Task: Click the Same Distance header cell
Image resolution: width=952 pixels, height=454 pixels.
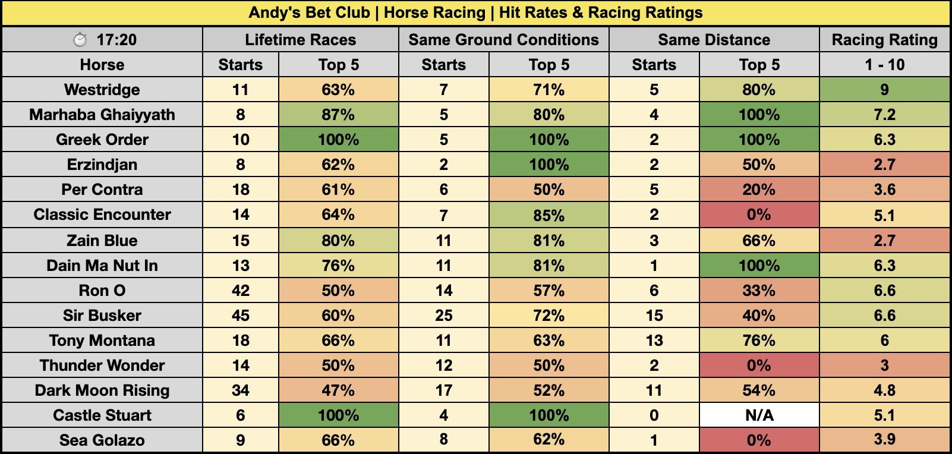Action: [x=714, y=40]
